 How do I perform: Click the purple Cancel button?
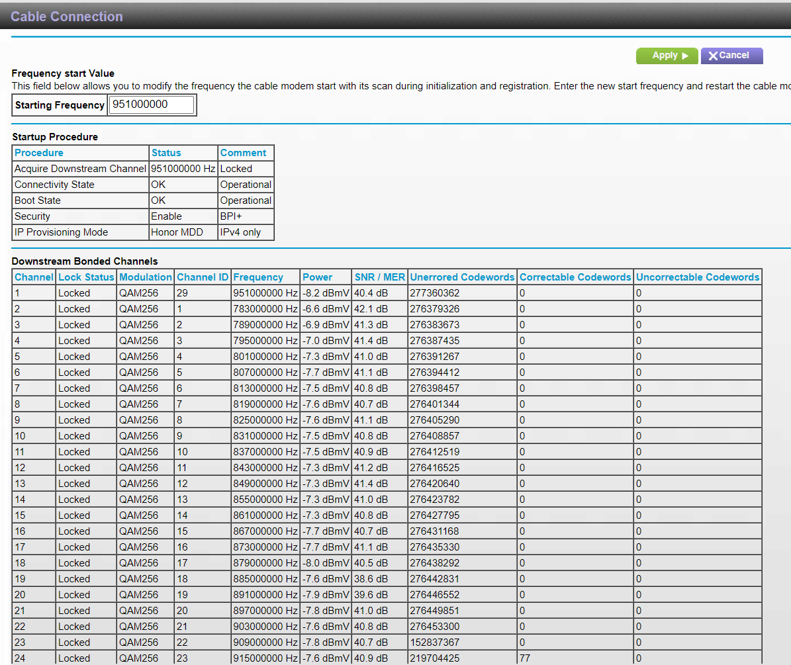point(731,56)
